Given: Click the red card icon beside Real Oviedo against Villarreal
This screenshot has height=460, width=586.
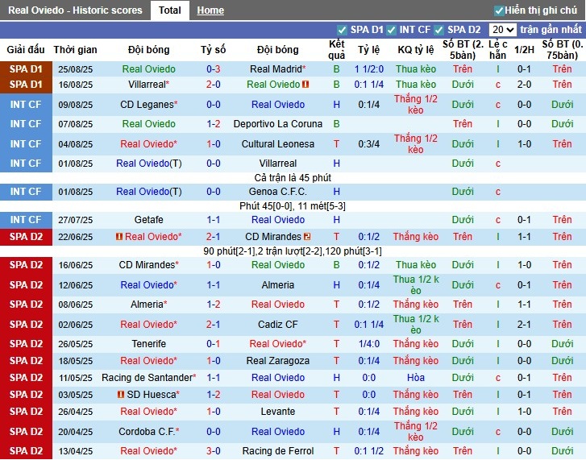Looking at the screenshot, I should tap(306, 85).
